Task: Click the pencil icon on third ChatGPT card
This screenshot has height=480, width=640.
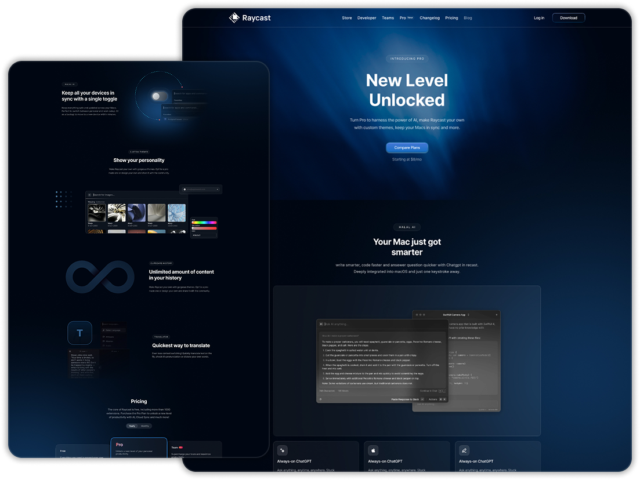Action: coord(464,450)
